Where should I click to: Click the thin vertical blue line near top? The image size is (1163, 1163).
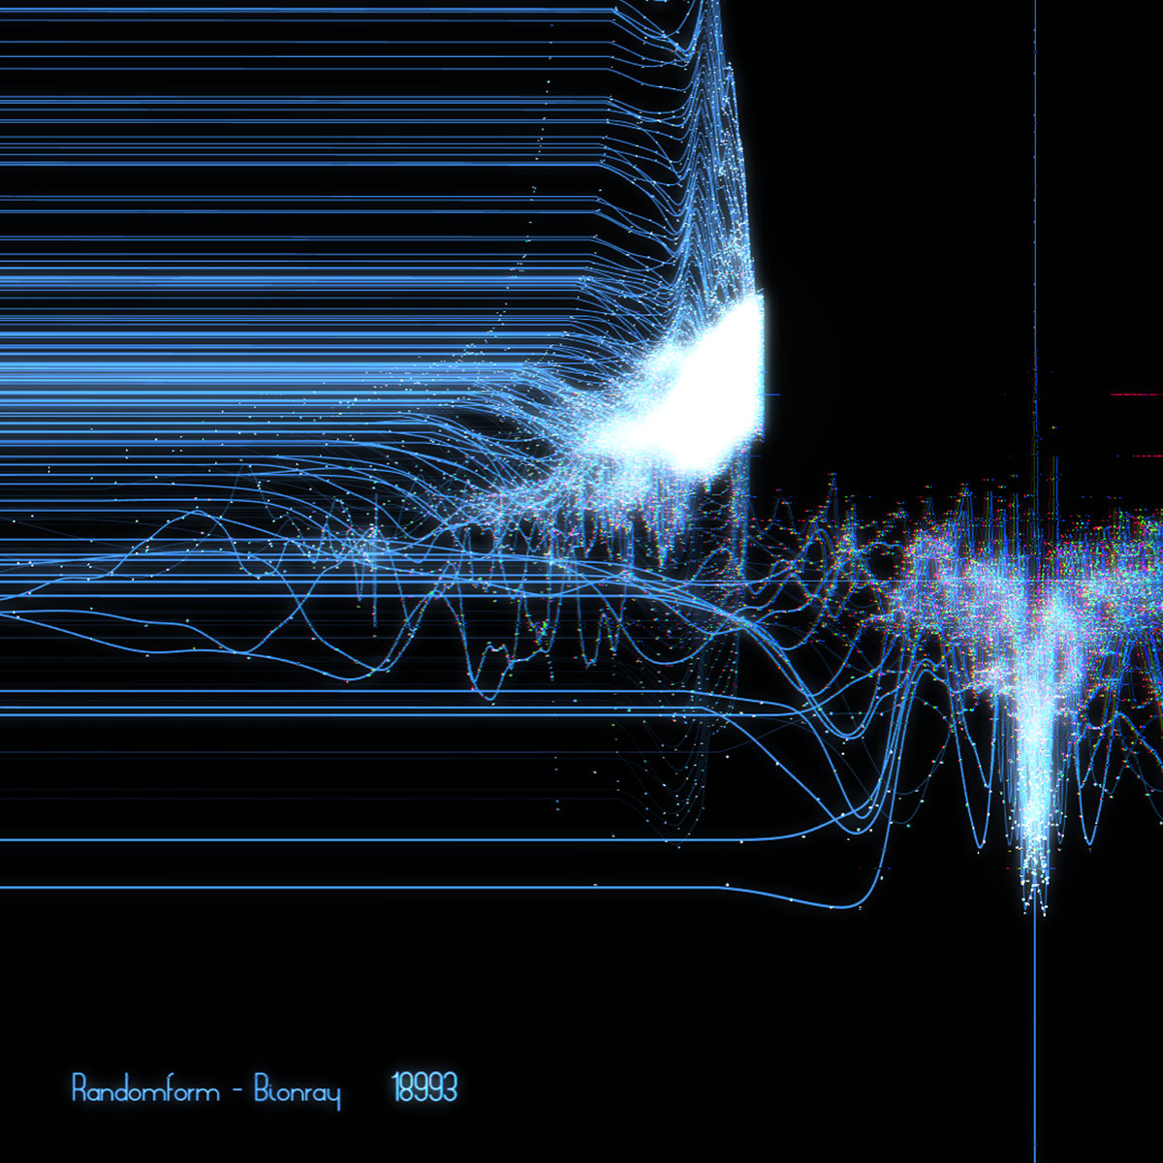click(1035, 145)
